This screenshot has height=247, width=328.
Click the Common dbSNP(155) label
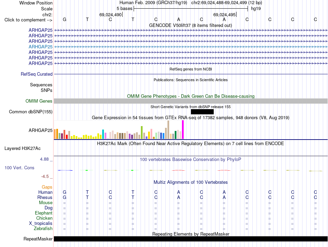tap(30, 112)
